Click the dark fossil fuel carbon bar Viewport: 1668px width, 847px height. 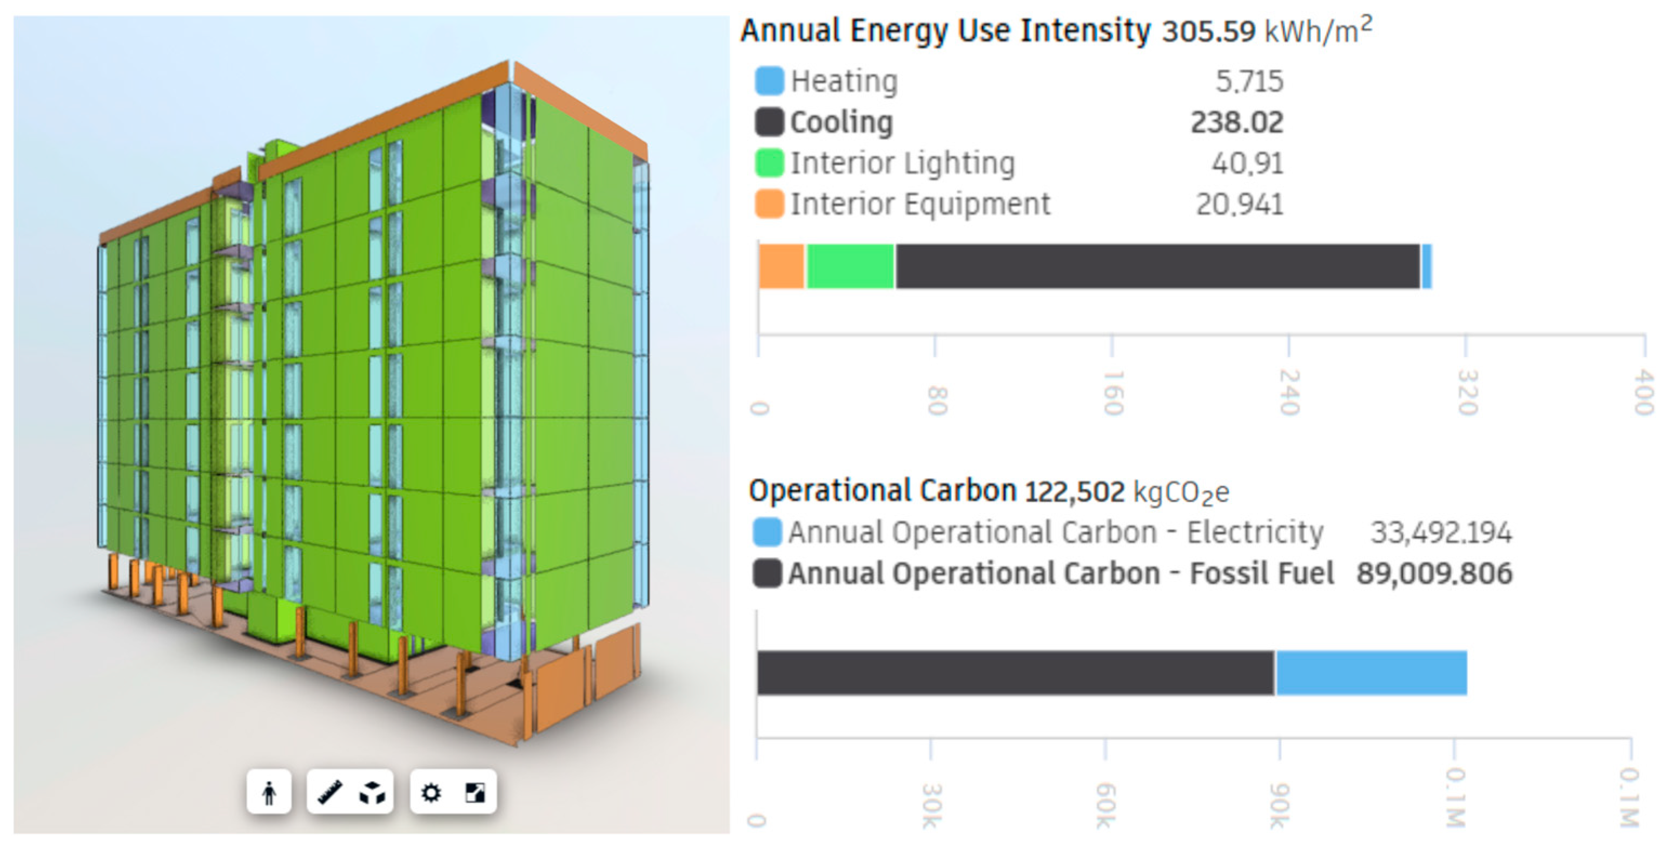(1016, 673)
